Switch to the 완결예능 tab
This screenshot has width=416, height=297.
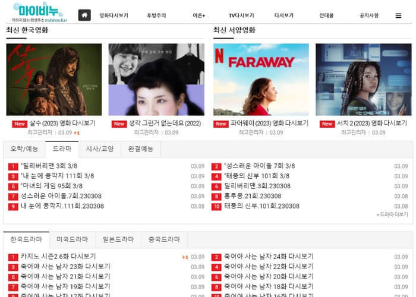[x=141, y=149]
